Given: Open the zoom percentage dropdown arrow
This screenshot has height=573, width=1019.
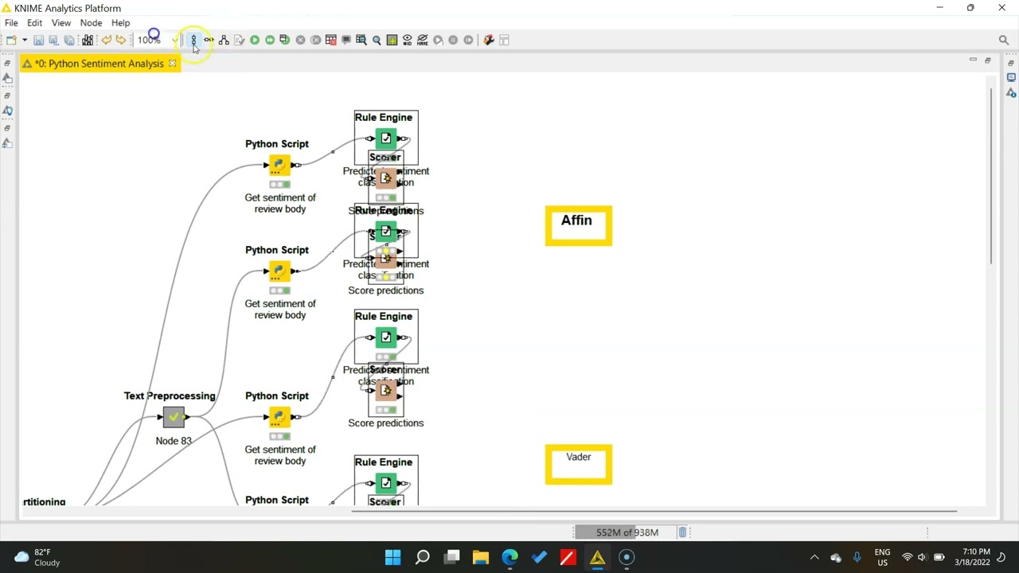Looking at the screenshot, I should point(175,40).
